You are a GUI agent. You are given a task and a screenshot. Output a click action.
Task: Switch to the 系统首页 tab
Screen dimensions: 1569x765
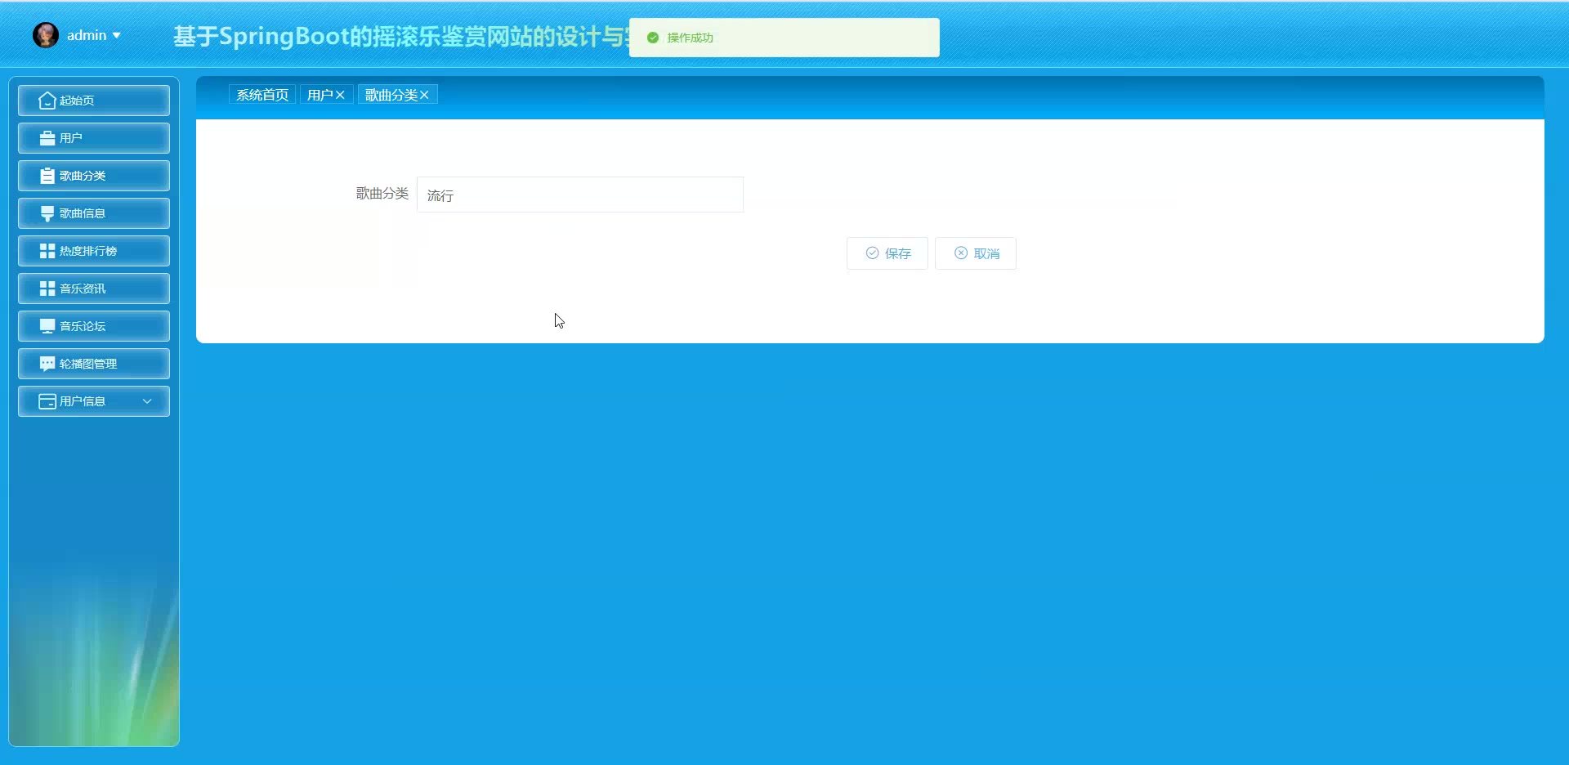262,95
